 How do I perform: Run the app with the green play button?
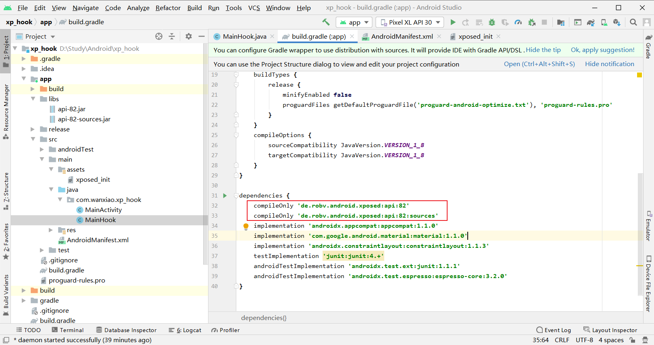coord(453,22)
